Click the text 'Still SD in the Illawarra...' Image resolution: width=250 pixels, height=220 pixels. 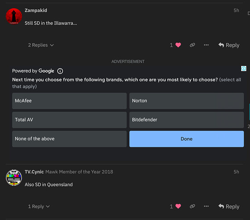[x=51, y=23]
